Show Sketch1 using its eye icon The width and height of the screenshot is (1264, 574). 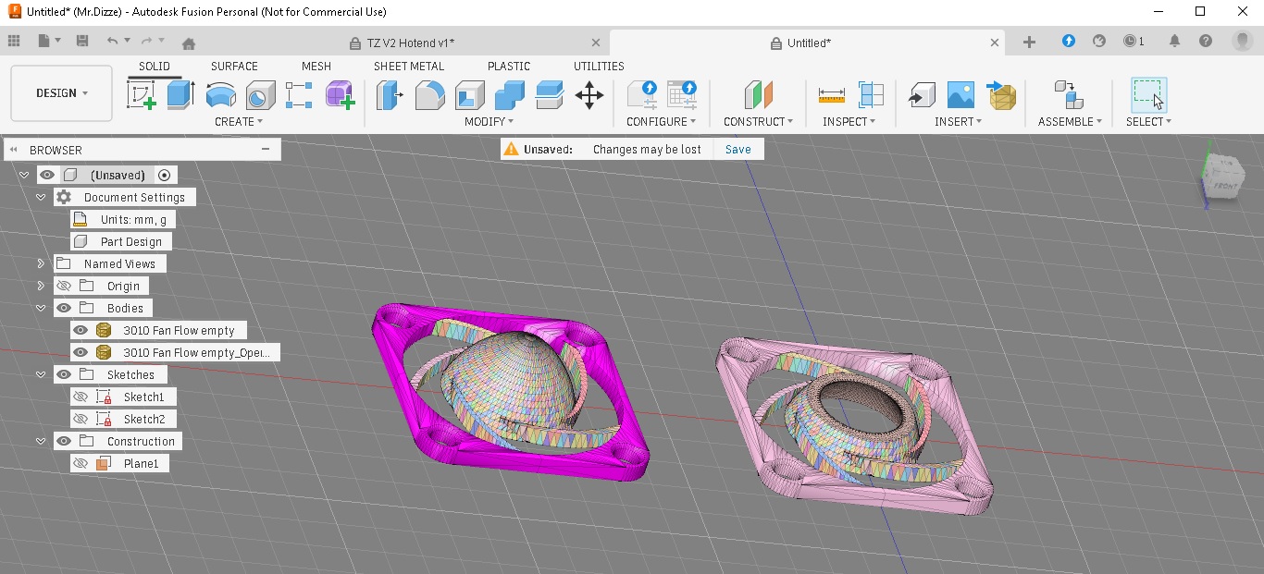click(x=81, y=397)
